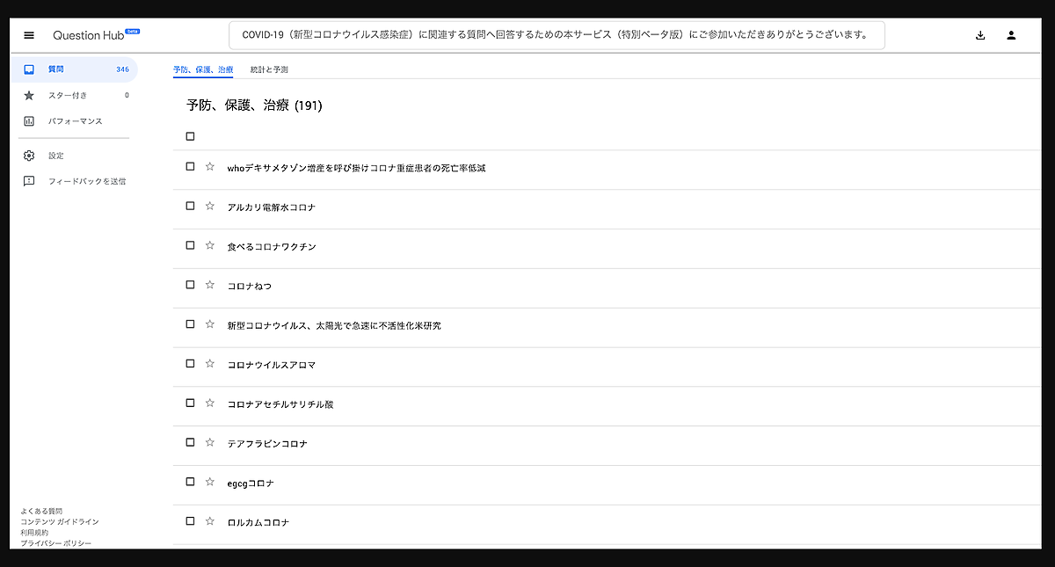Image resolution: width=1055 pixels, height=567 pixels.
Task: Open the question コロナねつ
Action: tap(250, 287)
